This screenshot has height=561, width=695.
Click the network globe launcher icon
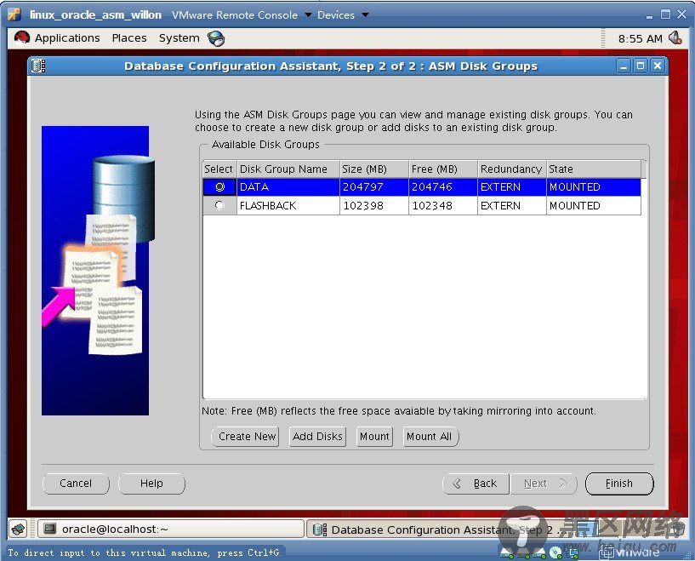pyautogui.click(x=216, y=38)
